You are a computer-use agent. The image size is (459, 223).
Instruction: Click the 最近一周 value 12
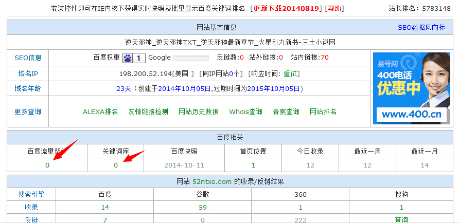367,165
